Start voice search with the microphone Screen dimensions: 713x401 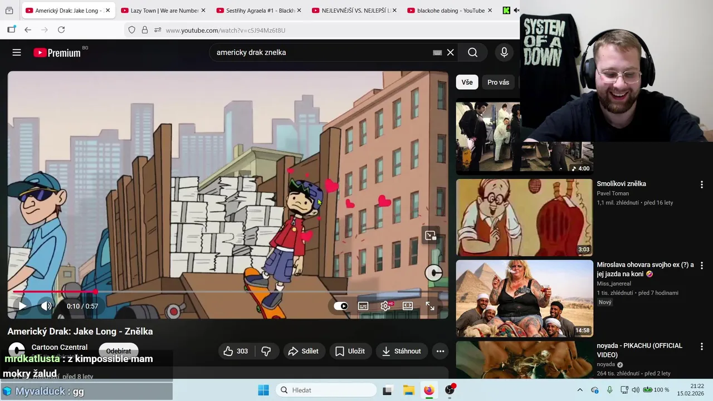(x=504, y=52)
